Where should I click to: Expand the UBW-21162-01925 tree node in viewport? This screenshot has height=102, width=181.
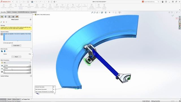(33, 14)
